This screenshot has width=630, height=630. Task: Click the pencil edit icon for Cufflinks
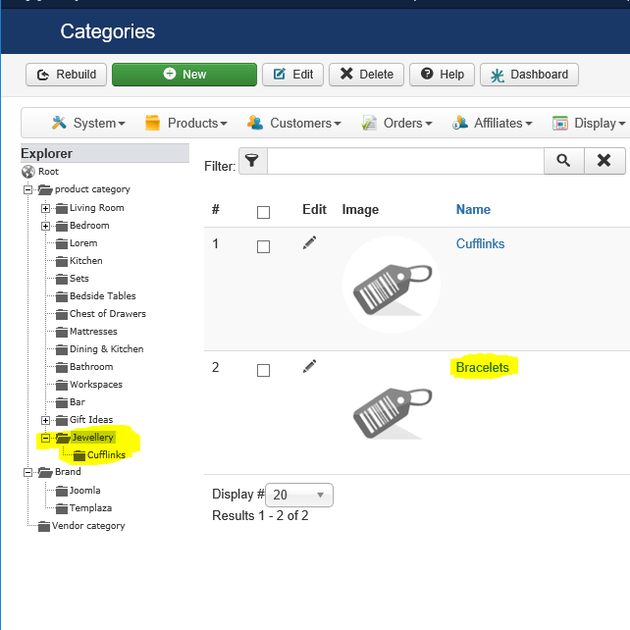click(x=309, y=242)
